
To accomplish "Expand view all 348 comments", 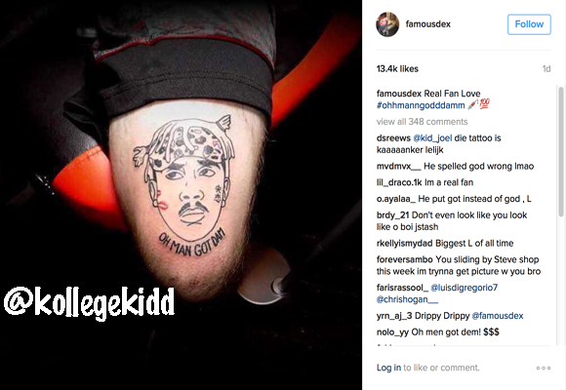I will click(422, 122).
